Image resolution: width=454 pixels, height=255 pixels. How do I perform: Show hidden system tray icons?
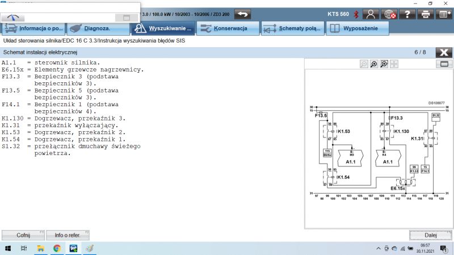379,248
